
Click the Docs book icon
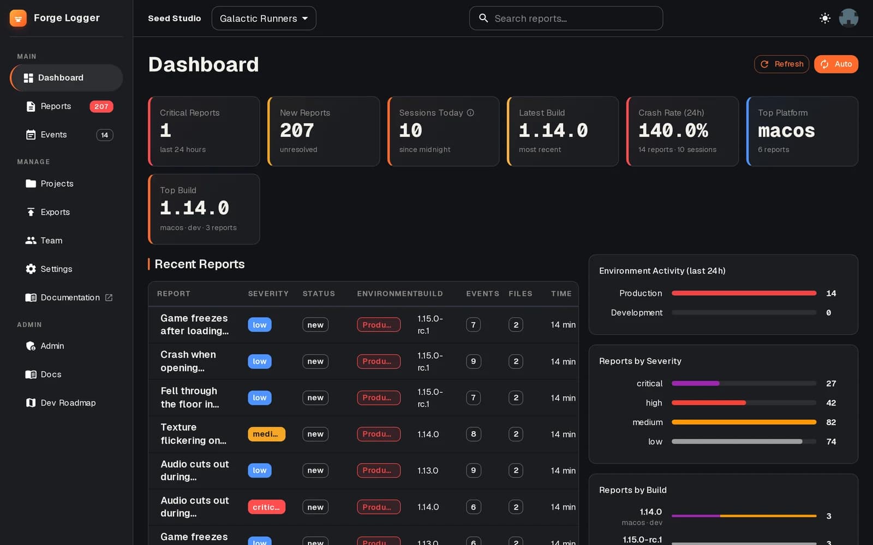(31, 374)
